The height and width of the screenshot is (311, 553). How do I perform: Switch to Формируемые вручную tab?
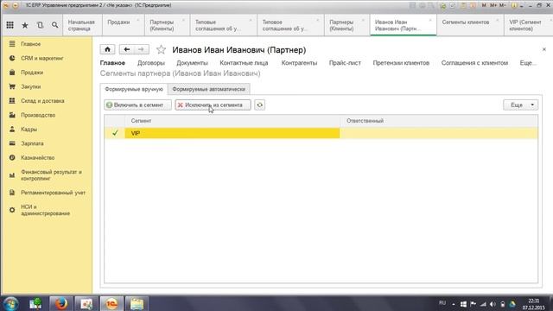134,89
